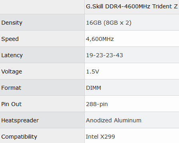Click the 19-23-23-43 latency value
This screenshot has height=143, width=179.
pos(104,55)
